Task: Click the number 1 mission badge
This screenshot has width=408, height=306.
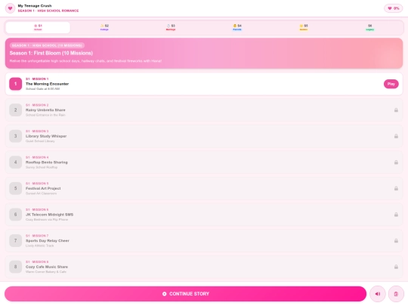Action: 16,84
